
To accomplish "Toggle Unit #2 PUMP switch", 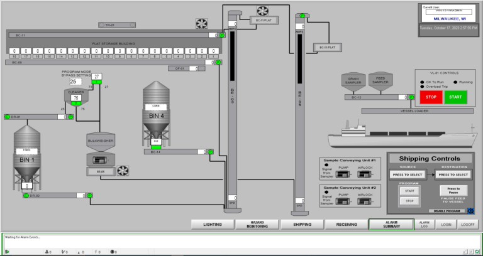I will coord(343,201).
